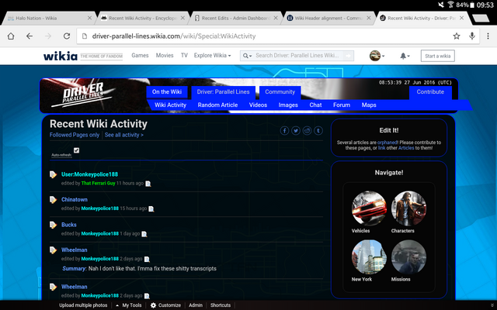Open the Admin toolbar link

pyautogui.click(x=196, y=305)
